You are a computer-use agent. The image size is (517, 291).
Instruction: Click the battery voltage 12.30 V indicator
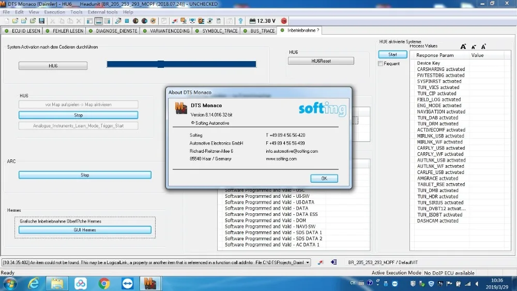coord(263,21)
